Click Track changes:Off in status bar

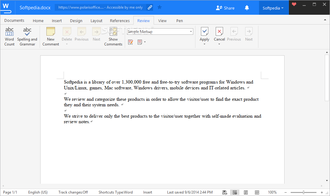tap(73, 192)
